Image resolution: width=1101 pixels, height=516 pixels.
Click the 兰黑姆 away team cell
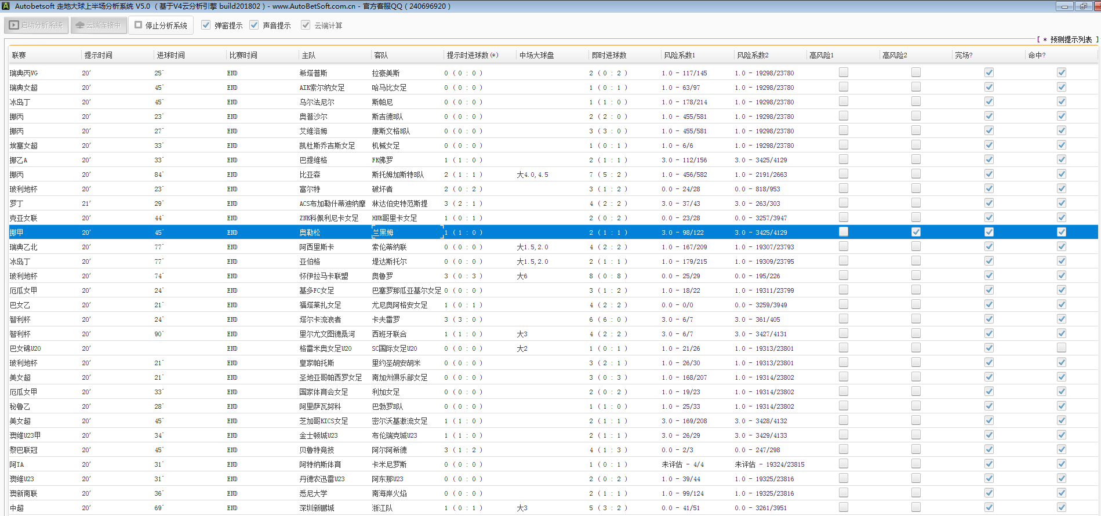[383, 232]
